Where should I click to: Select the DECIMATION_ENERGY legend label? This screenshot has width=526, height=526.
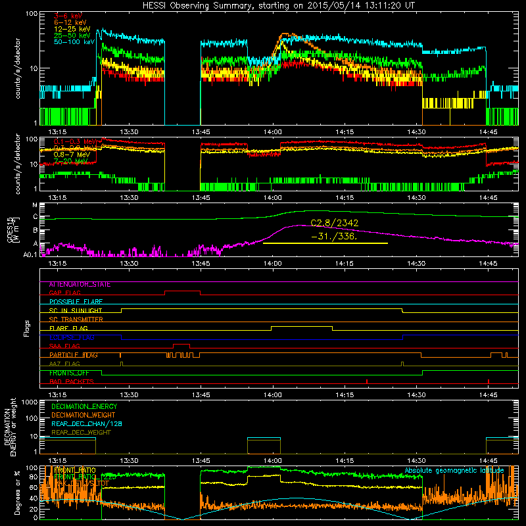84,406
